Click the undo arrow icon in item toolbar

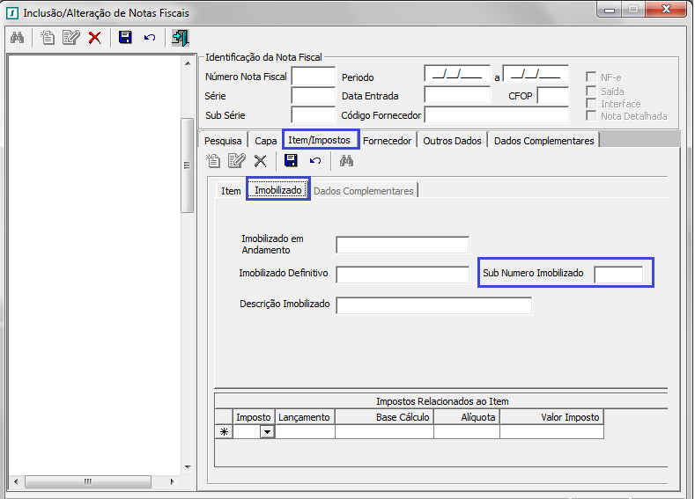point(315,160)
